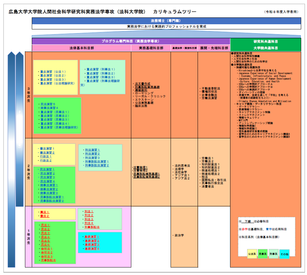Image resolution: width=307 pixels, height=275 pixels.
Task: Click the course 民事訴訟法演習1
Action: (x=52, y=197)
